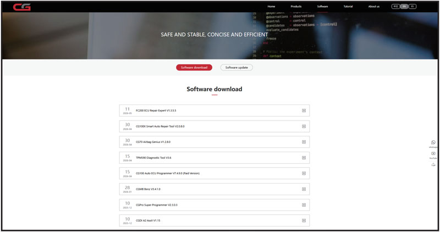Switch language to ES
This screenshot has height=232, width=440.
(412, 6)
